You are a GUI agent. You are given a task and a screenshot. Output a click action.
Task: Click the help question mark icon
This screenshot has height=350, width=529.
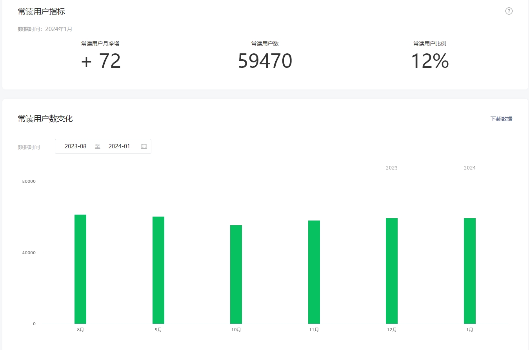pyautogui.click(x=509, y=11)
